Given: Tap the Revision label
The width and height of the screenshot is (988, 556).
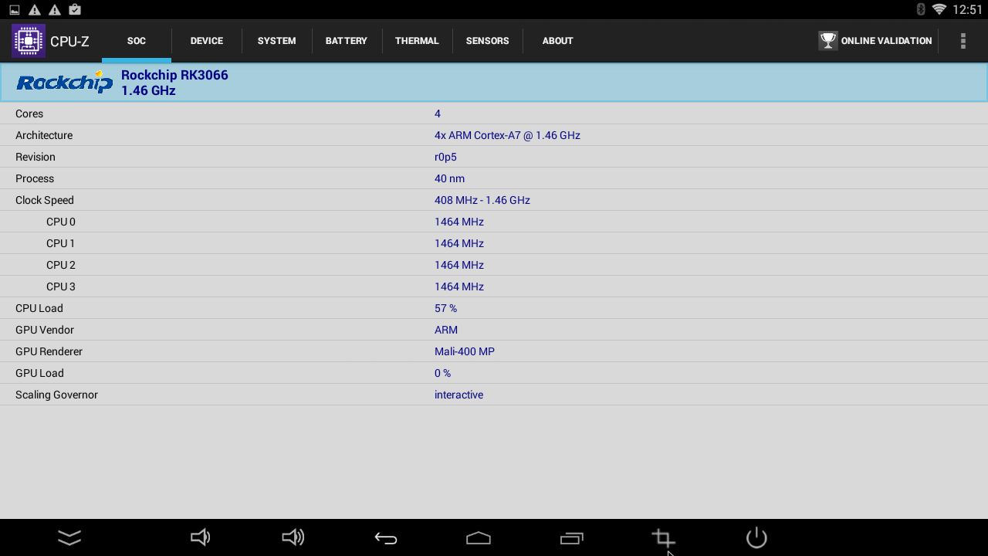Looking at the screenshot, I should click(x=36, y=157).
